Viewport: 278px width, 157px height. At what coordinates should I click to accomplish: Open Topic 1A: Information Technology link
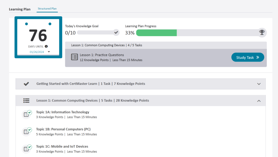click(63, 112)
